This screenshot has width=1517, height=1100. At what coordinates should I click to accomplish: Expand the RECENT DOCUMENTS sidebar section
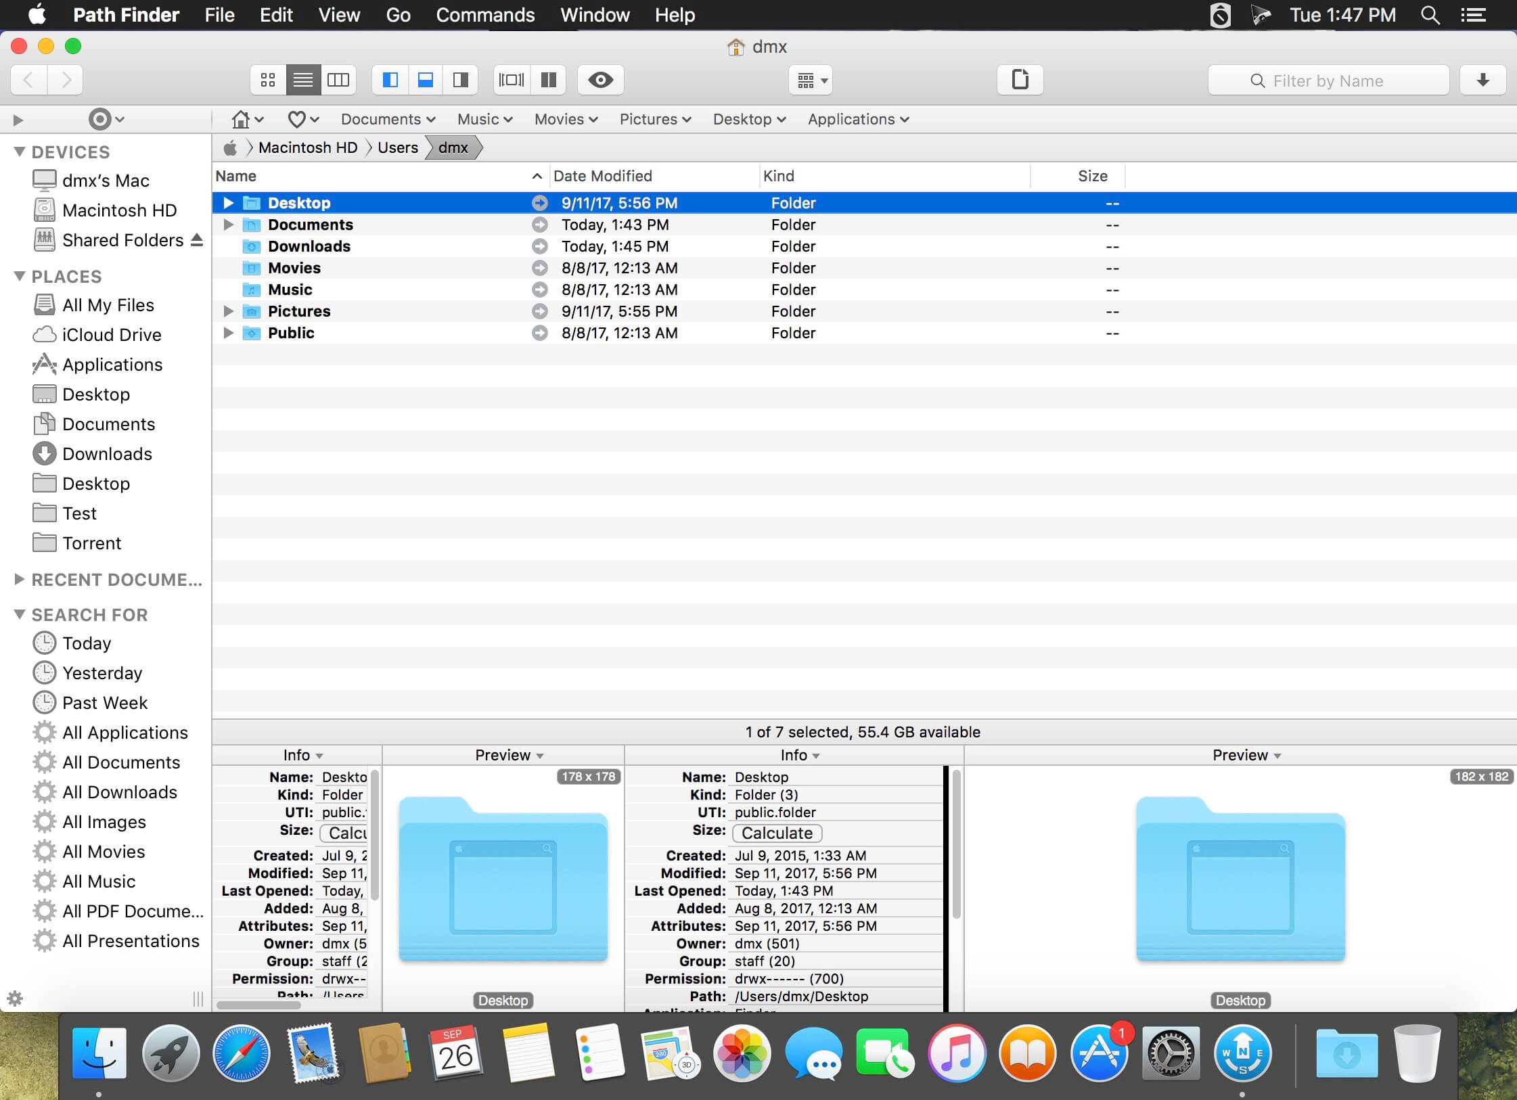point(20,579)
